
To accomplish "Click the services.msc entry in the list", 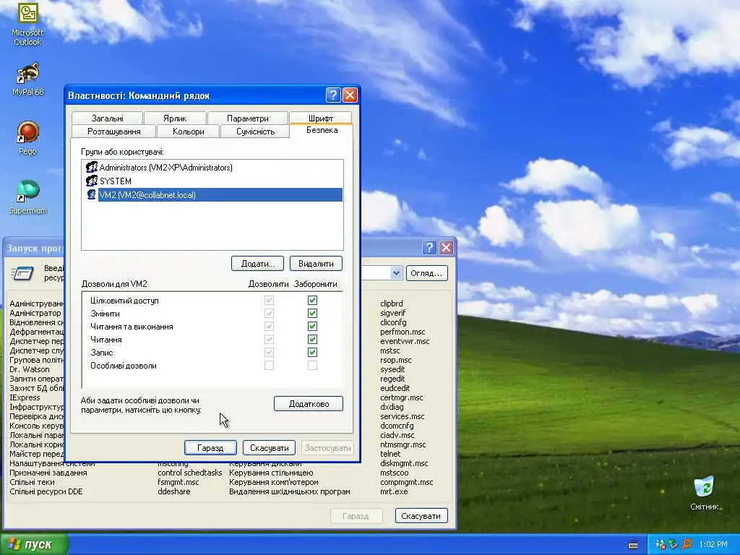I will tap(402, 416).
